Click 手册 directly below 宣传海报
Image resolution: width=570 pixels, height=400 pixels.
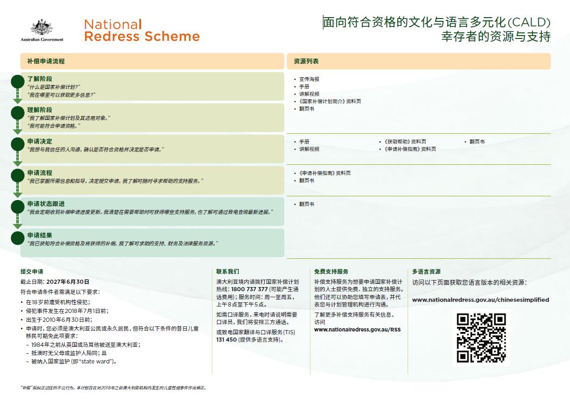[x=304, y=87]
